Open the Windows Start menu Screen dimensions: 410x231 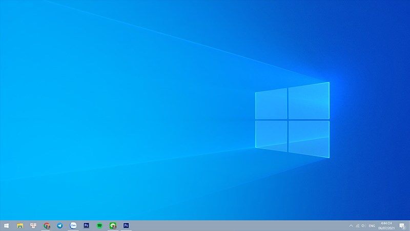6,225
